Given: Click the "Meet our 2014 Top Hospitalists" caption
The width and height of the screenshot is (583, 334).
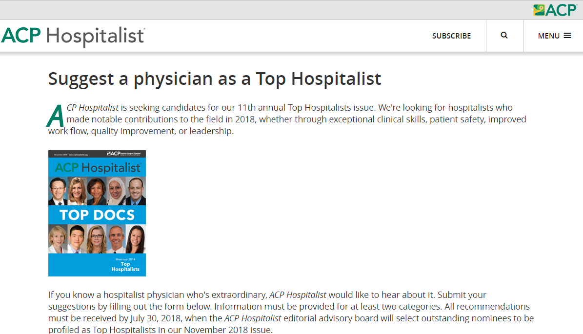Looking at the screenshot, I should coord(125,265).
